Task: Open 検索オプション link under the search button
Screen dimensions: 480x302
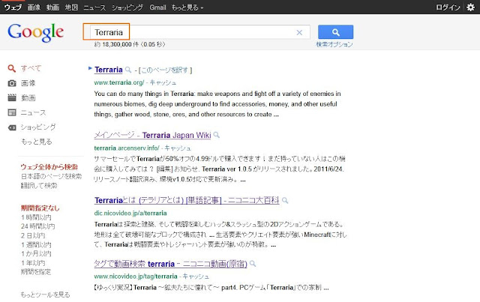Action: (334, 44)
